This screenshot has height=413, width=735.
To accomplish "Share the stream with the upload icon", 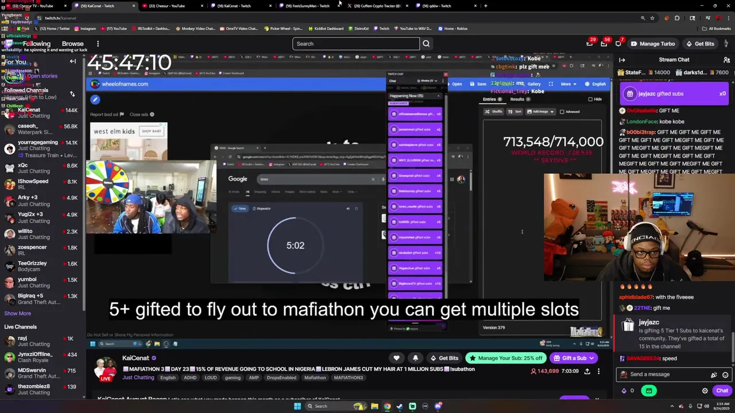I will [x=587, y=371].
